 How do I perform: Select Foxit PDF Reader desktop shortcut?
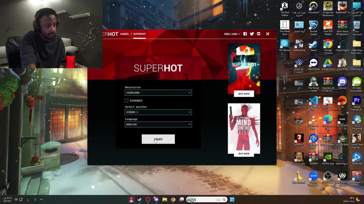pyautogui.click(x=328, y=28)
